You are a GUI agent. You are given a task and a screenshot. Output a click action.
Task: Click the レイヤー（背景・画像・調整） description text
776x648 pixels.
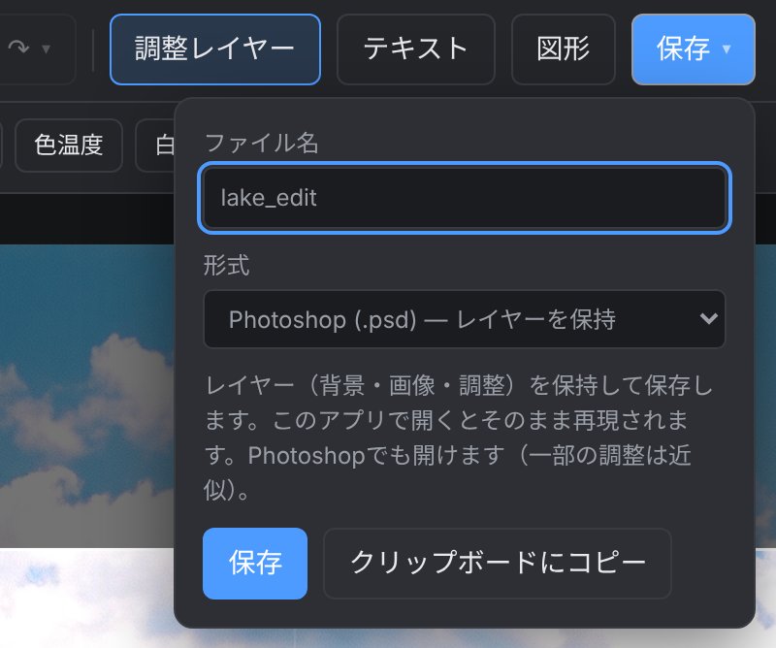click(458, 437)
